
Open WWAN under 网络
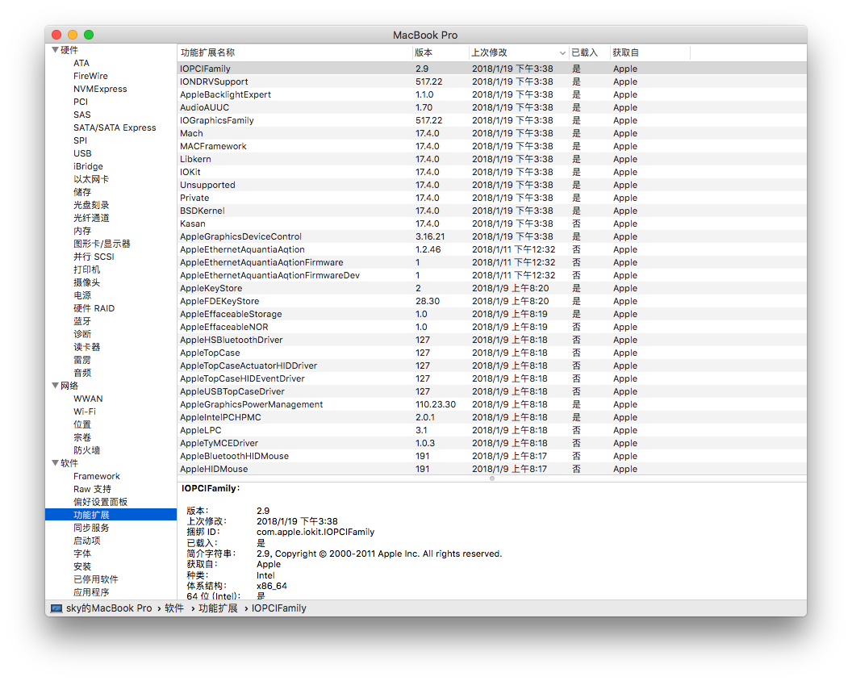88,399
